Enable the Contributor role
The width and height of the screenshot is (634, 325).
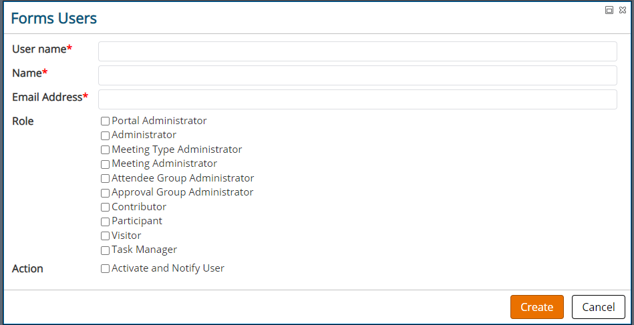tap(105, 207)
